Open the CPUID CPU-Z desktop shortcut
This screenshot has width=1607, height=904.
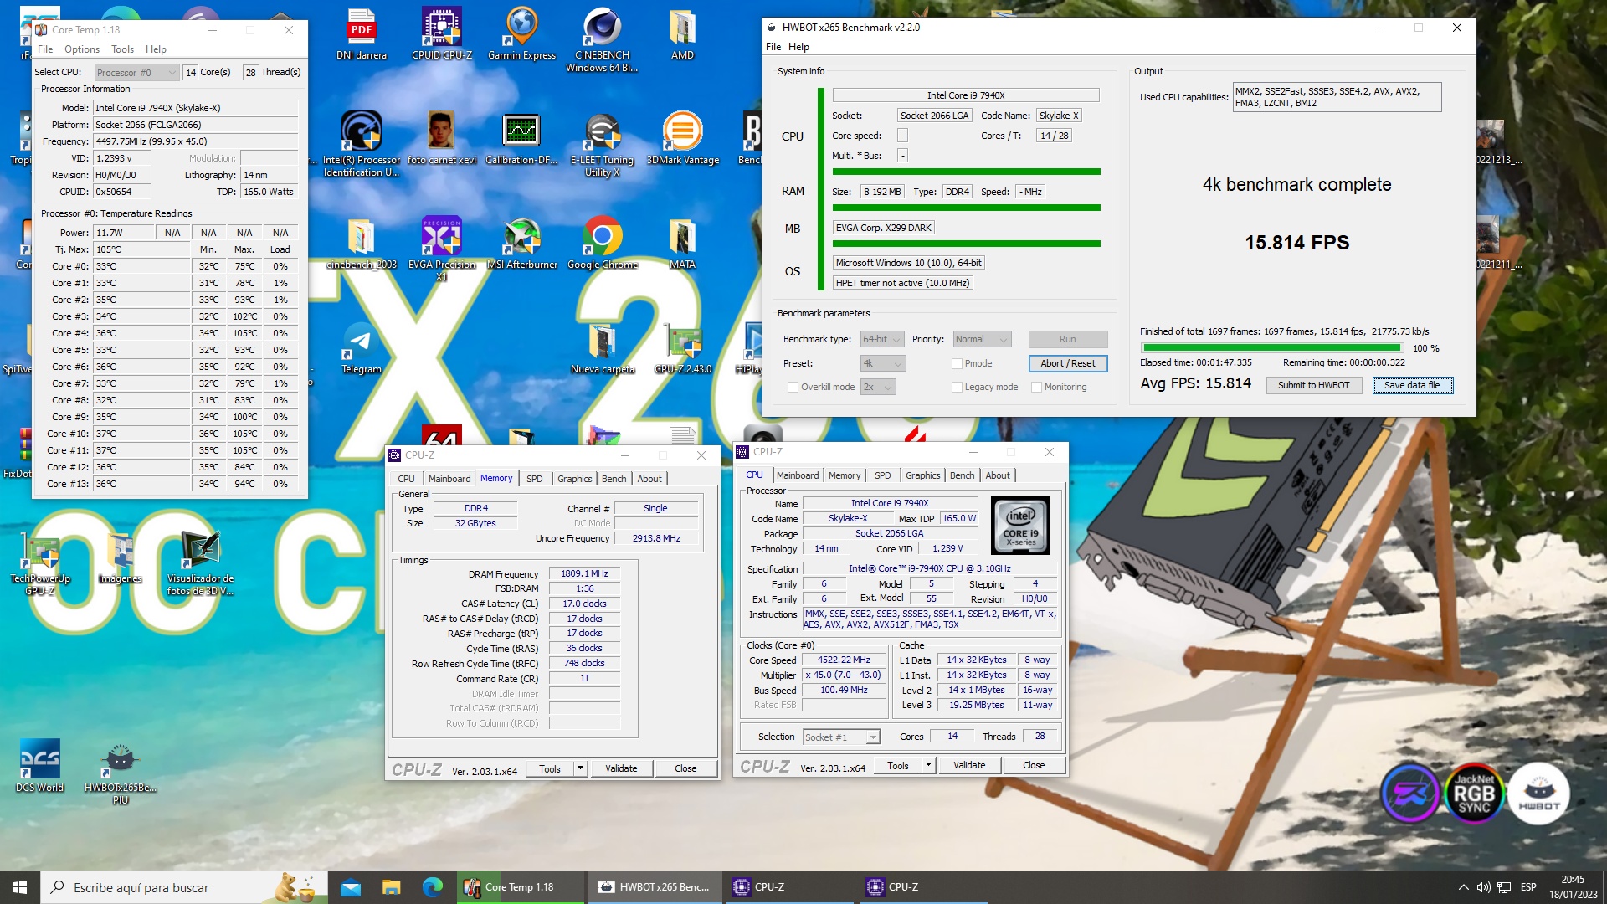tap(442, 35)
